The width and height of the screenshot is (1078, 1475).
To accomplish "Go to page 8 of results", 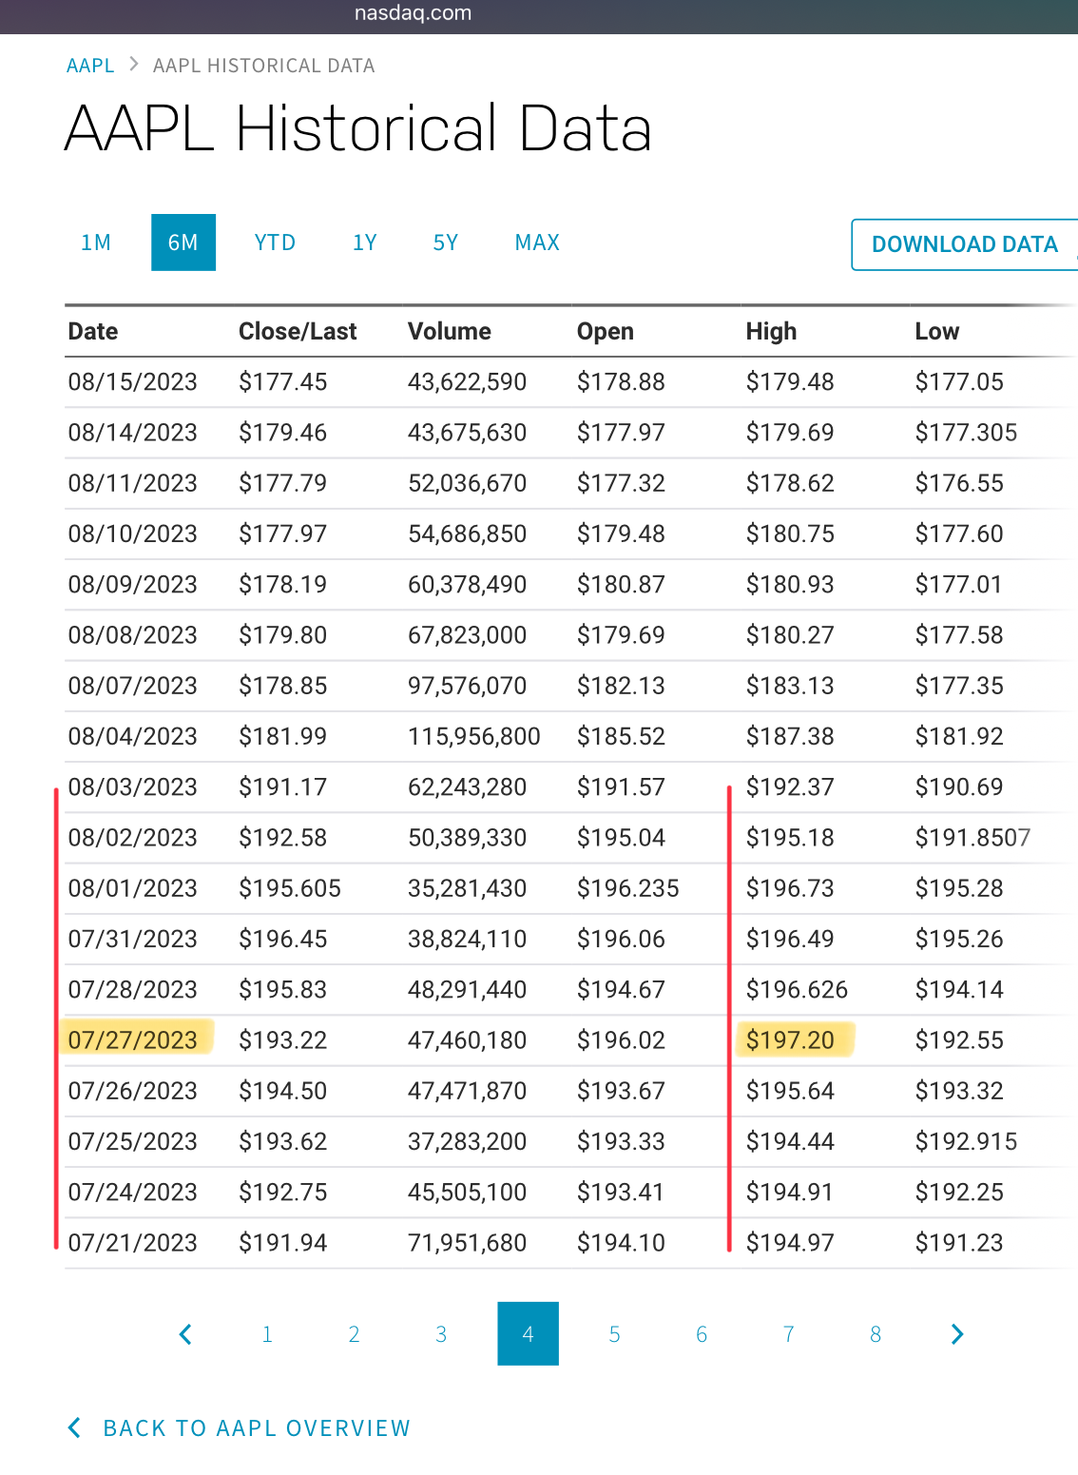I will click(x=876, y=1334).
